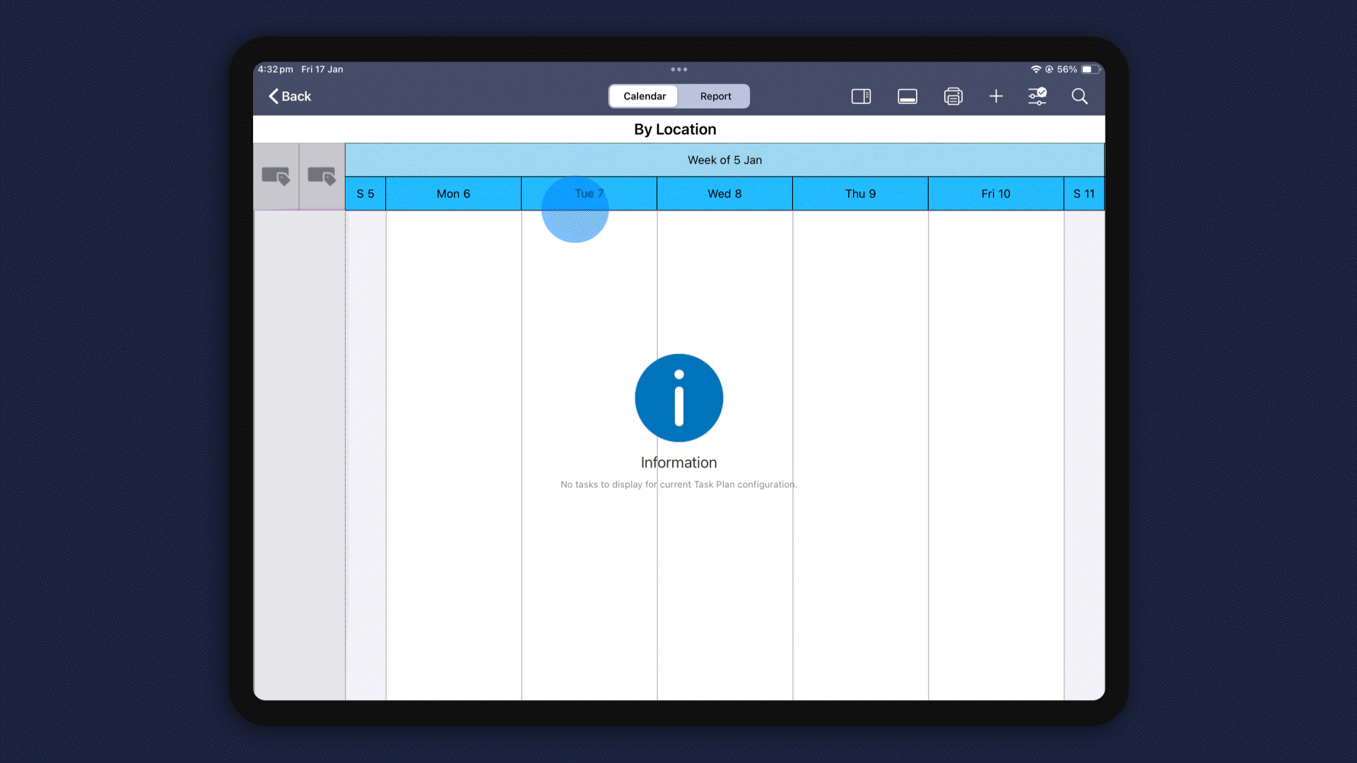Go Back to previous screen
Viewport: 1357px width, 763px height.
(x=290, y=96)
